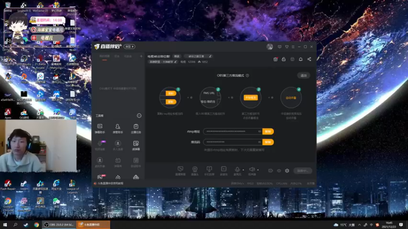Copy the rtmp address with orange button
408x229 pixels.
(x=268, y=131)
